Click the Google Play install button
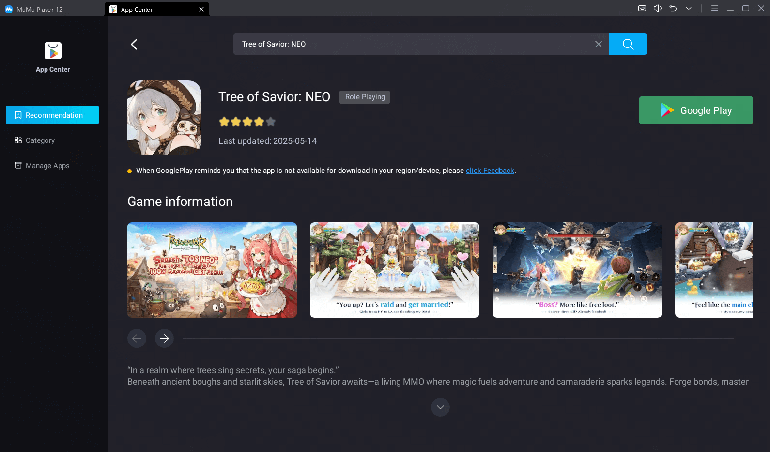The width and height of the screenshot is (770, 452). pos(696,110)
